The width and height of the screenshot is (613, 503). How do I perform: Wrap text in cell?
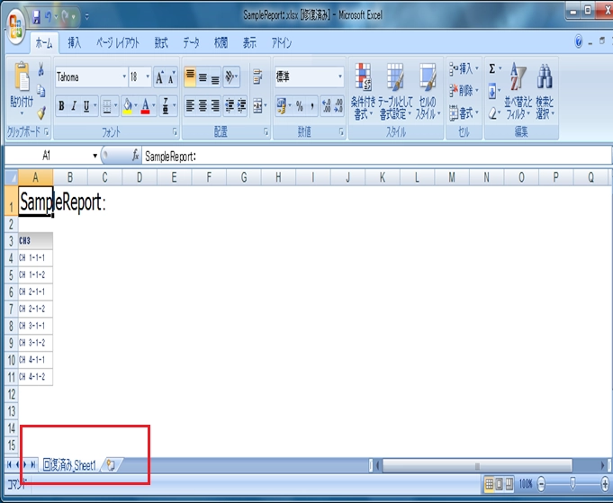257,77
